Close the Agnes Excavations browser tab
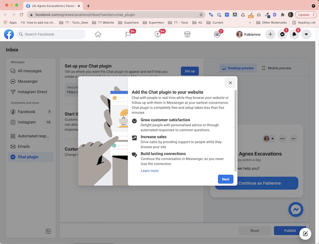319x244 pixels. (79, 6)
